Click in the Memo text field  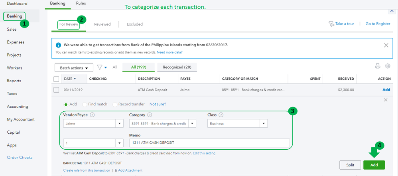209,142
